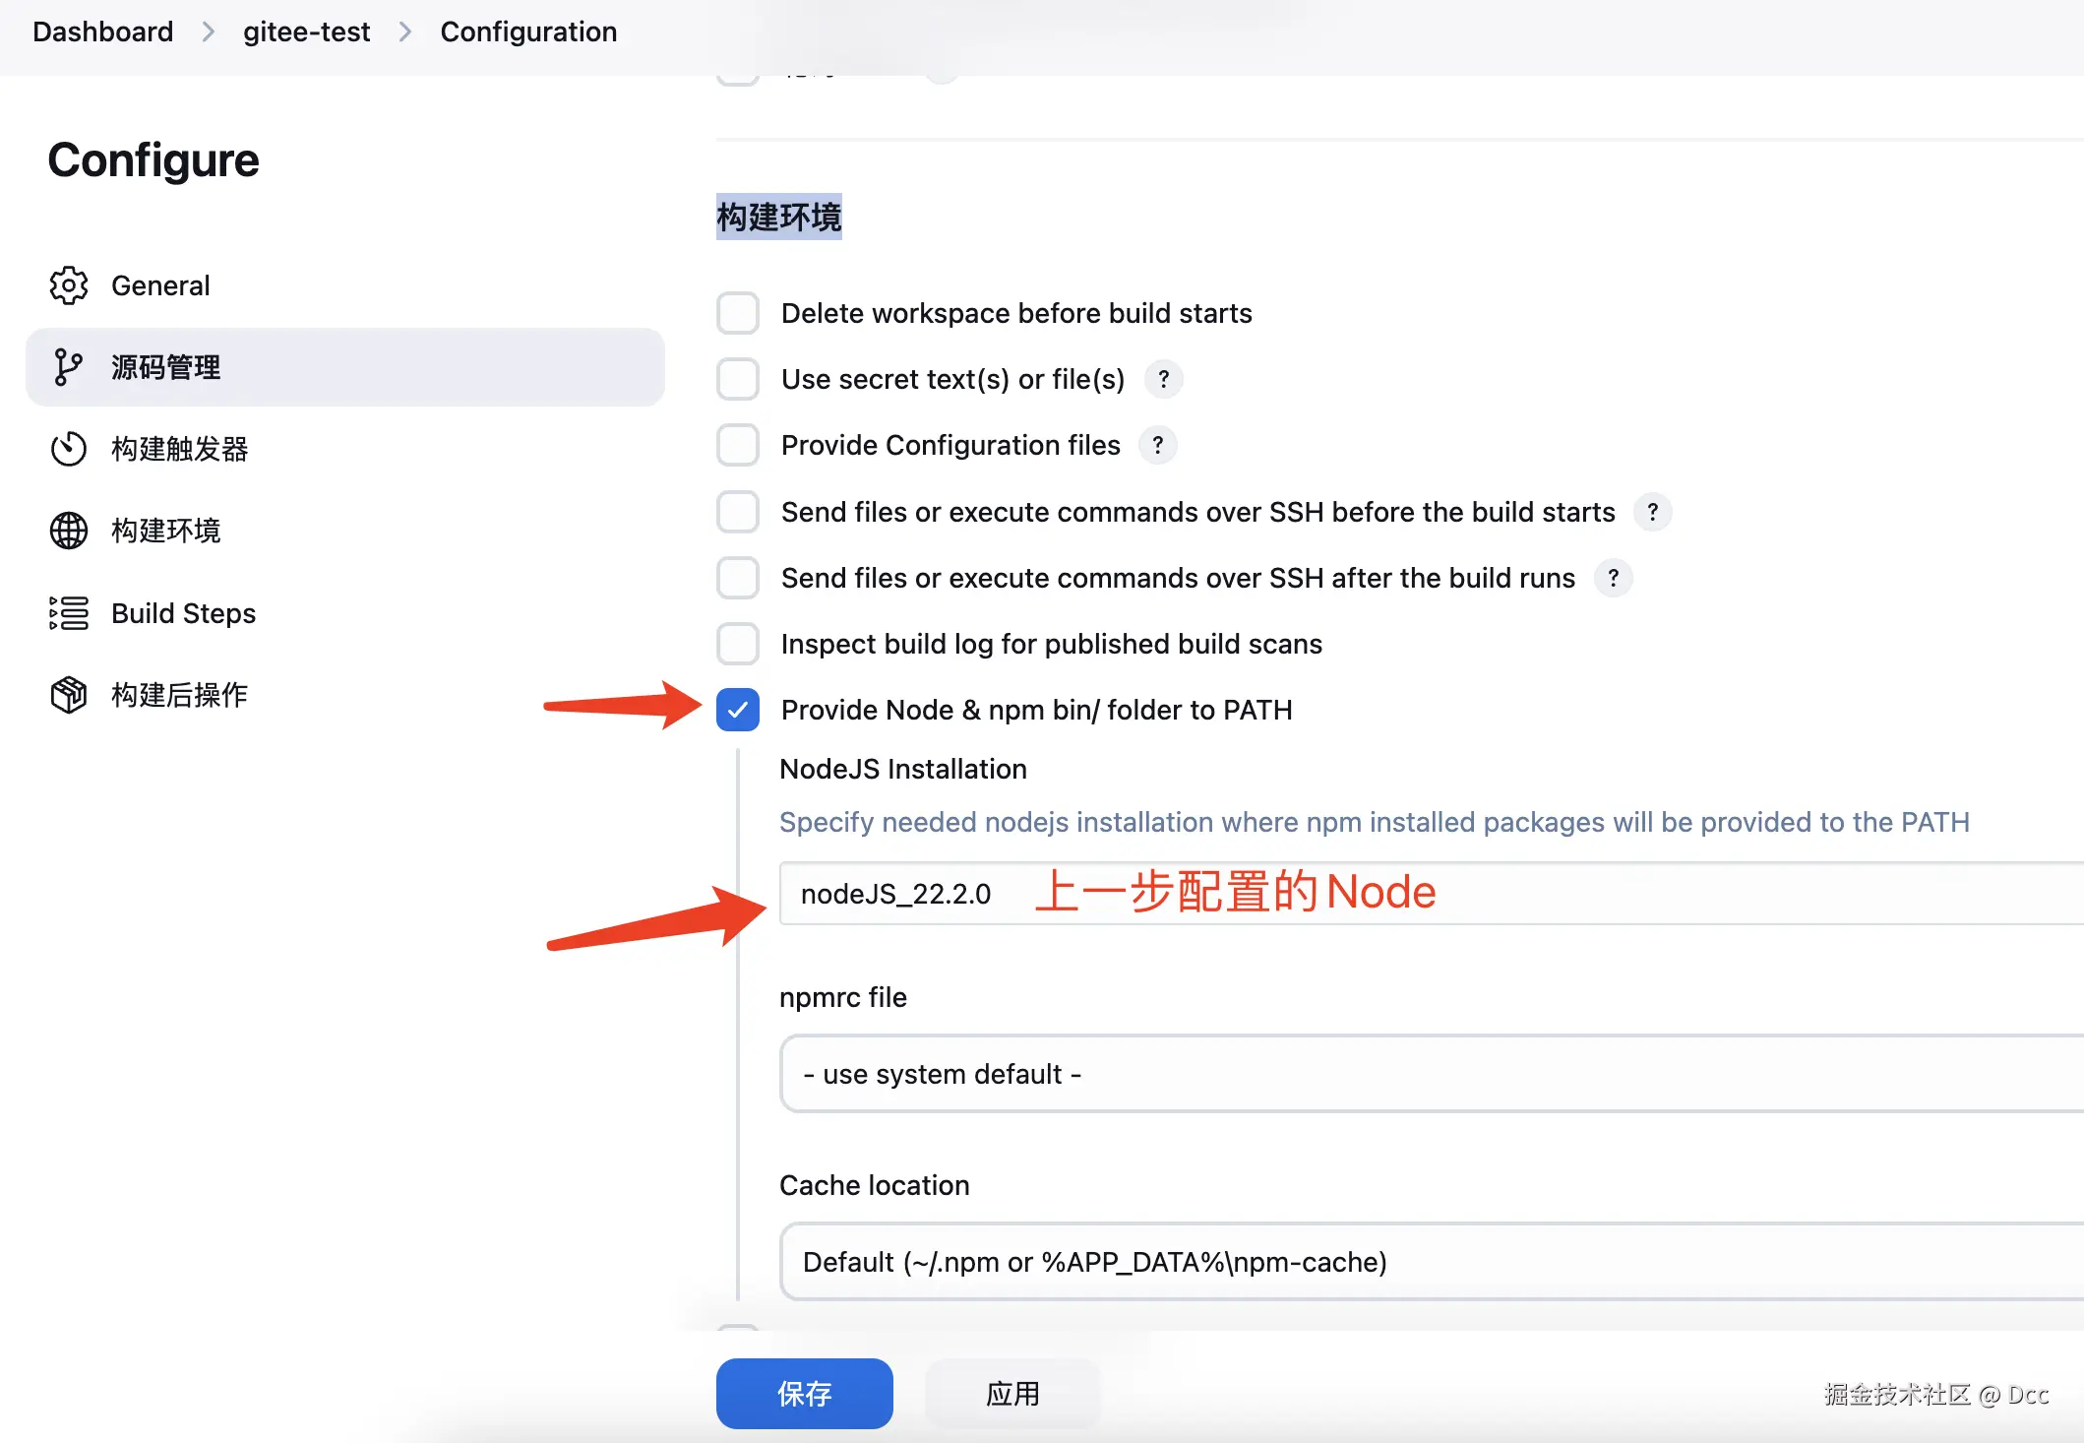2084x1443 pixels.
Task: Uncheck Provide Node & npm bin/ folder
Action: coord(738,710)
